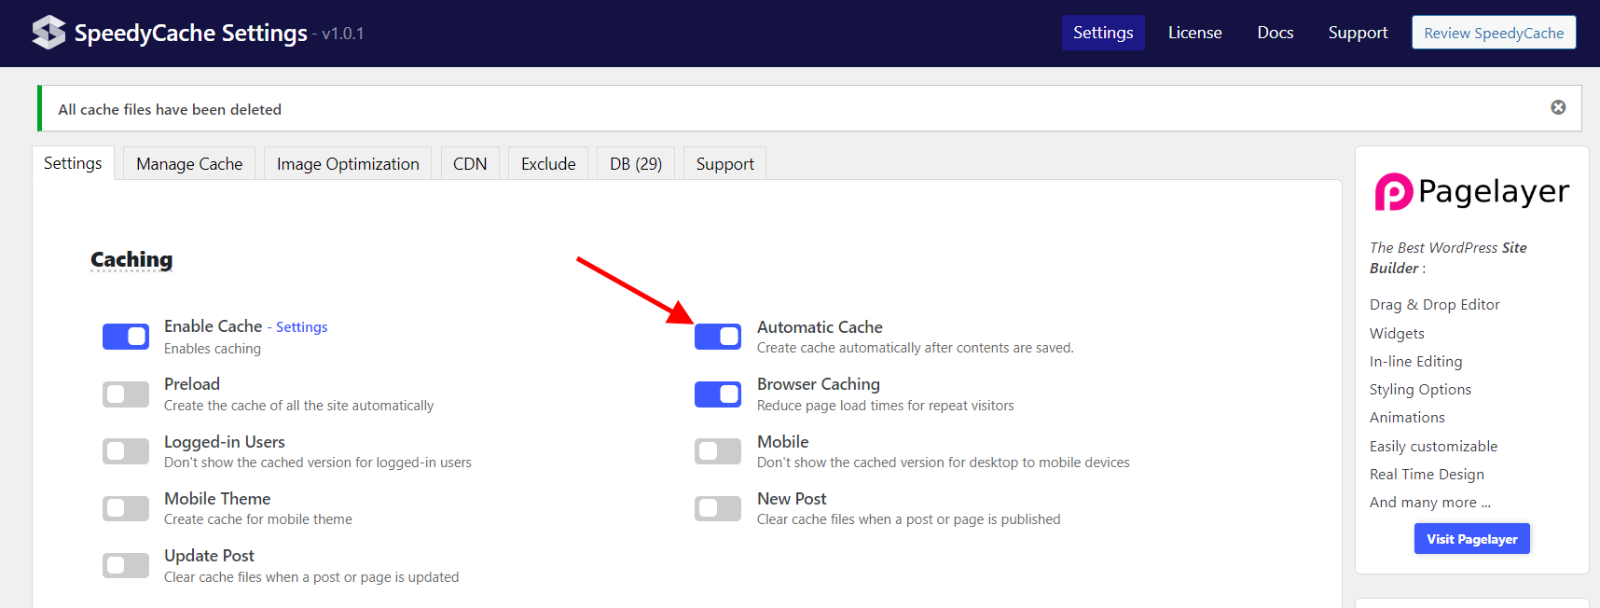Click the SpeedyCache Settings title text

(190, 34)
